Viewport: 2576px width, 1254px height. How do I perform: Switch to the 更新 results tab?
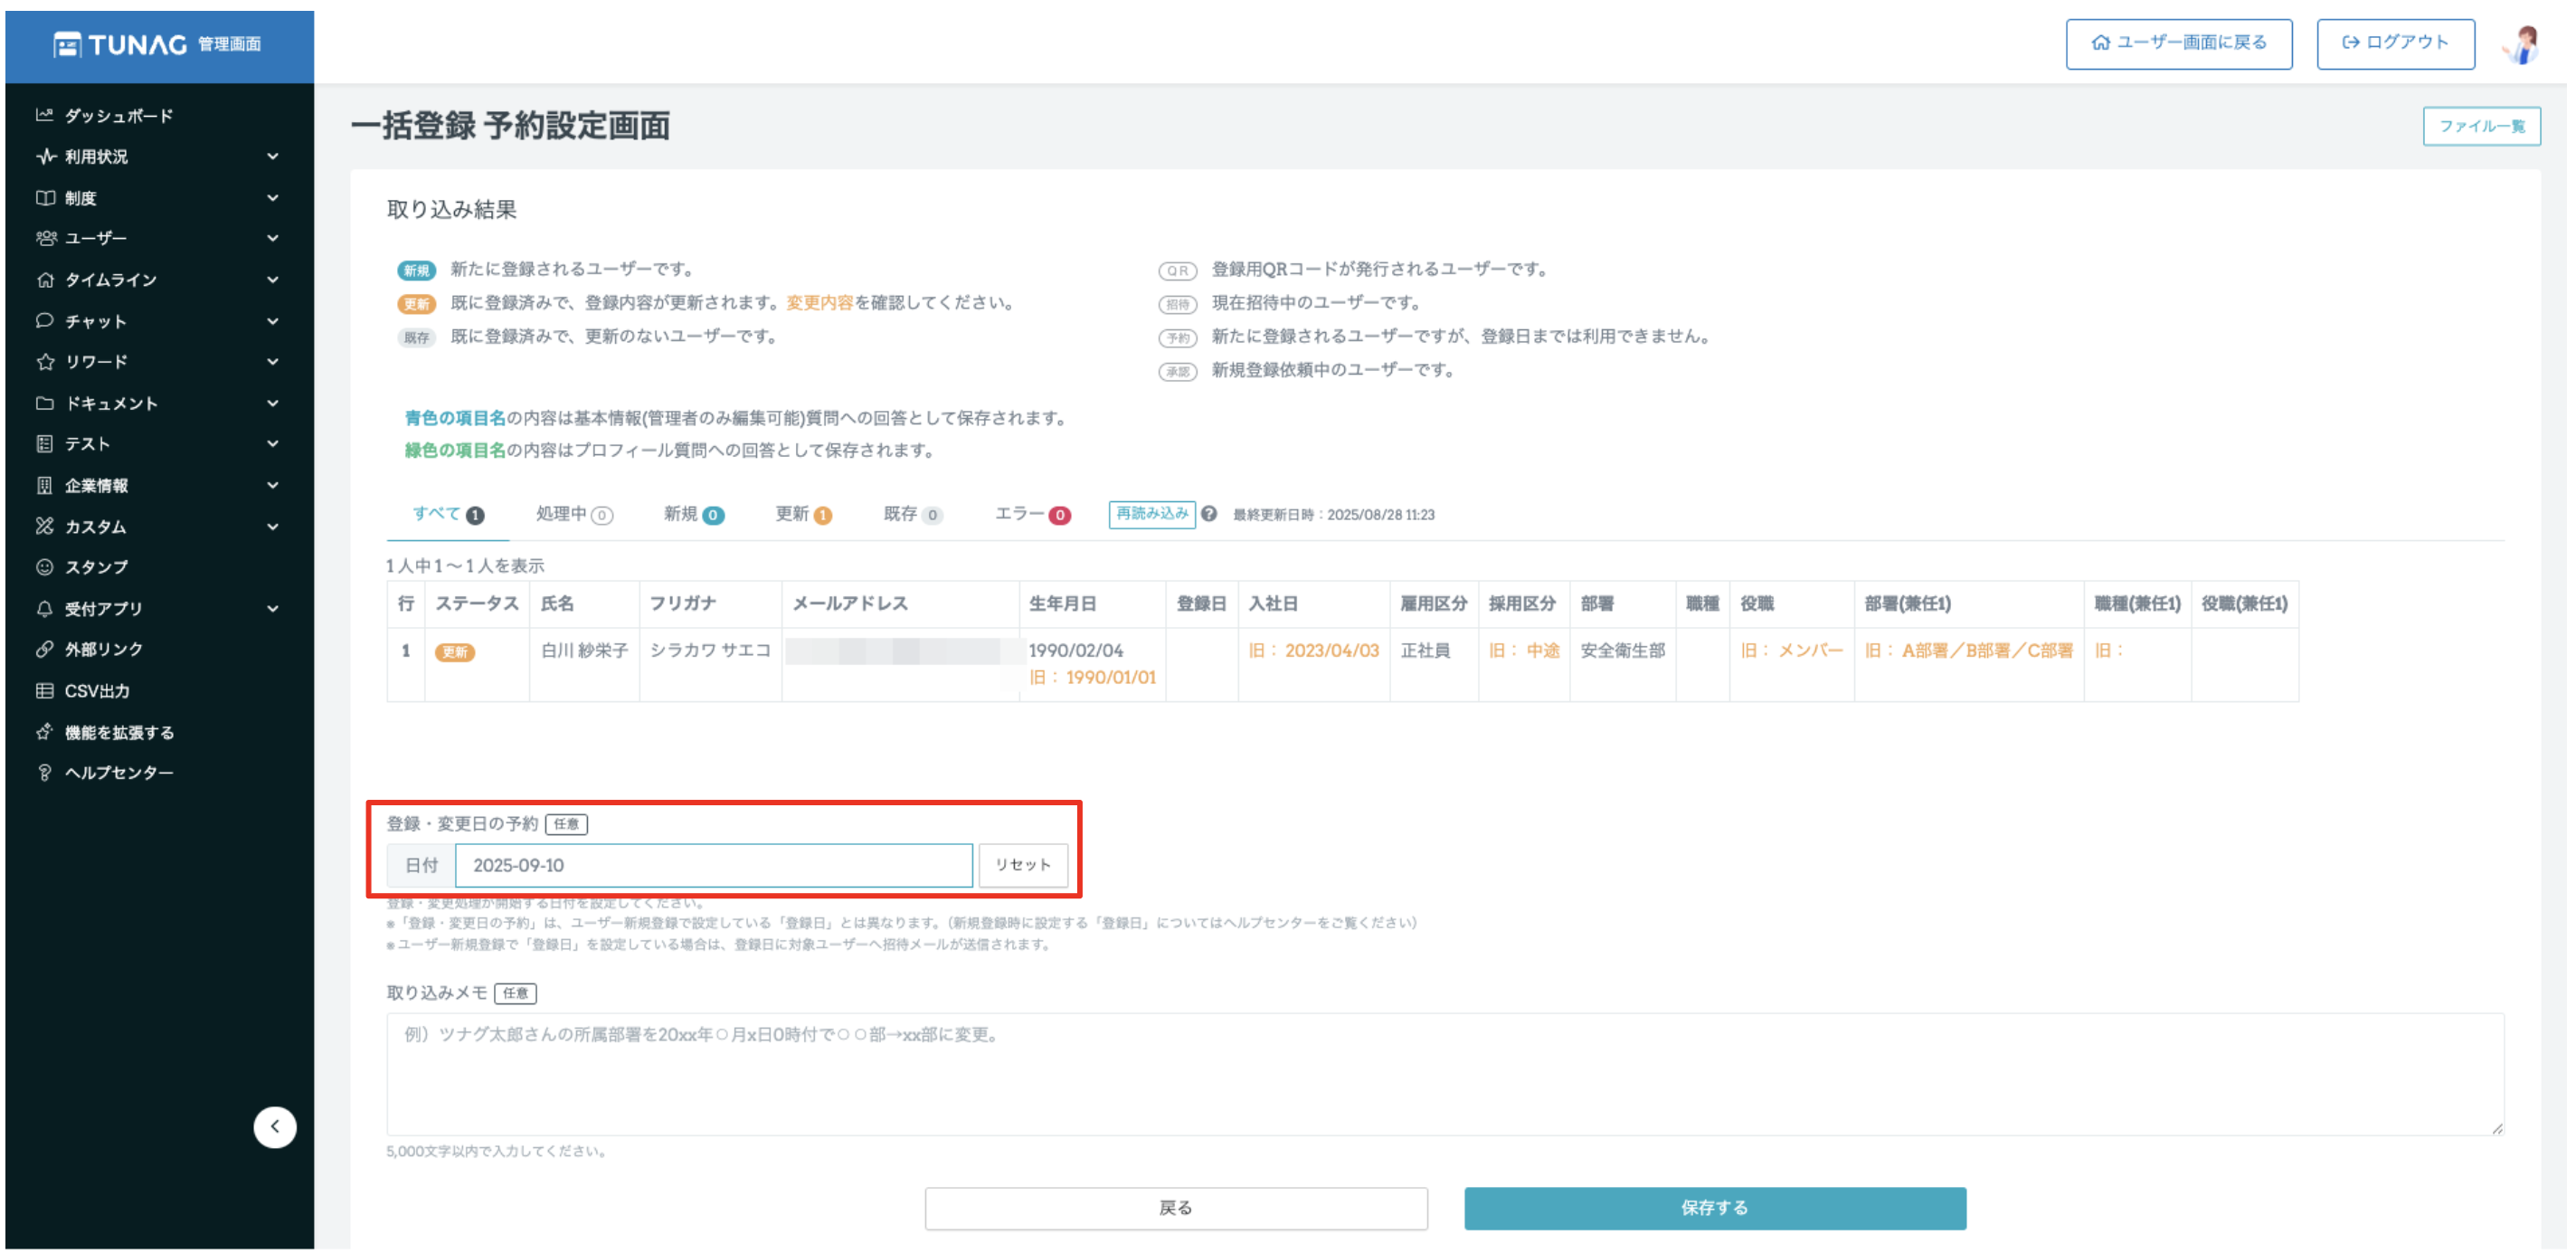[x=802, y=514]
